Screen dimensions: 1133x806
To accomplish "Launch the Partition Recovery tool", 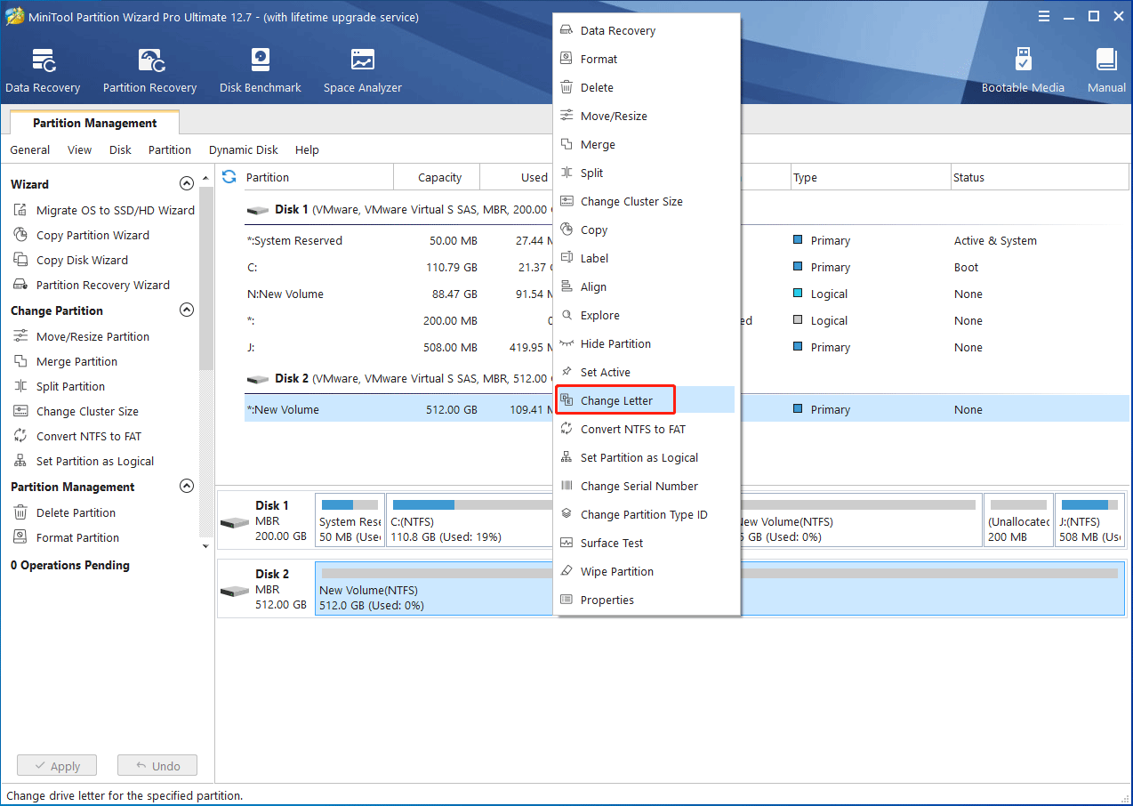I will pos(149,71).
